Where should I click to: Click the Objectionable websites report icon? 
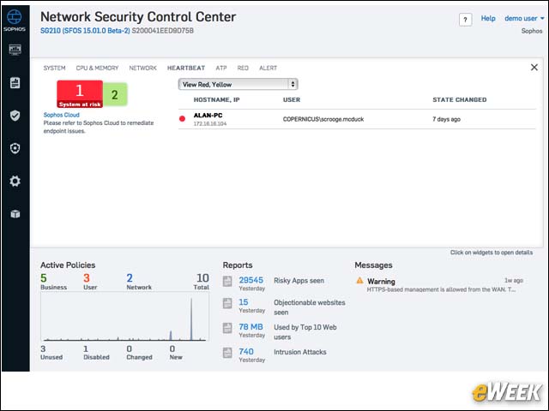(x=227, y=303)
